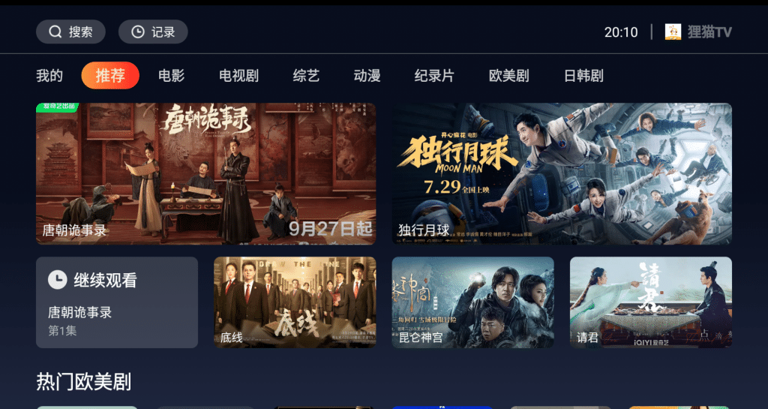Switch to the 欧美剧 tab
This screenshot has height=409, width=768.
[509, 76]
